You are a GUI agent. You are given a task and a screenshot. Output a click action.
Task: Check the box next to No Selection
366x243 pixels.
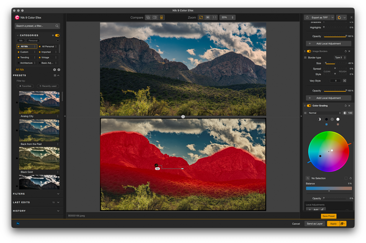pos(346,178)
